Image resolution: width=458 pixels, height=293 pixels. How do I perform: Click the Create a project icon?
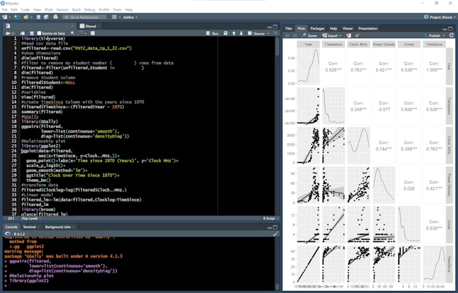coord(17,18)
